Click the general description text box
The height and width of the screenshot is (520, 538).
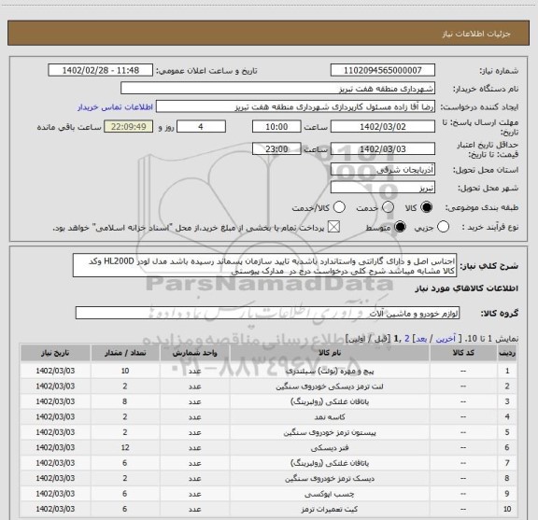[x=264, y=266]
